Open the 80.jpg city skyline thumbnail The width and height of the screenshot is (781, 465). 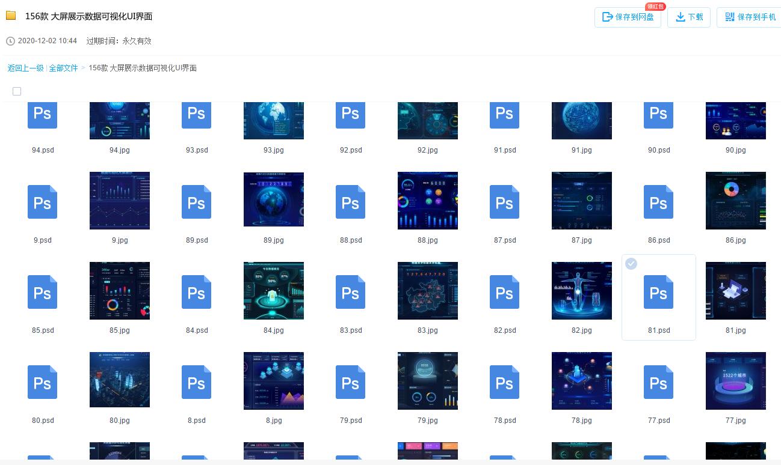(120, 380)
